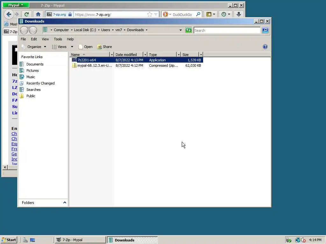Open the Size column filter arrow
Image resolution: width=326 pixels, height=244 pixels.
pyautogui.click(x=201, y=55)
